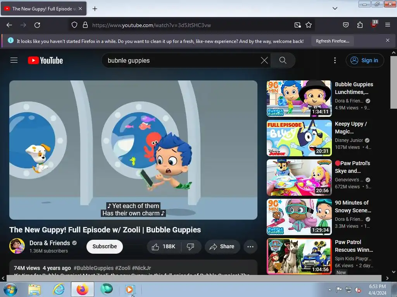Open a new tab with plus button
397x297 pixels.
click(95, 9)
